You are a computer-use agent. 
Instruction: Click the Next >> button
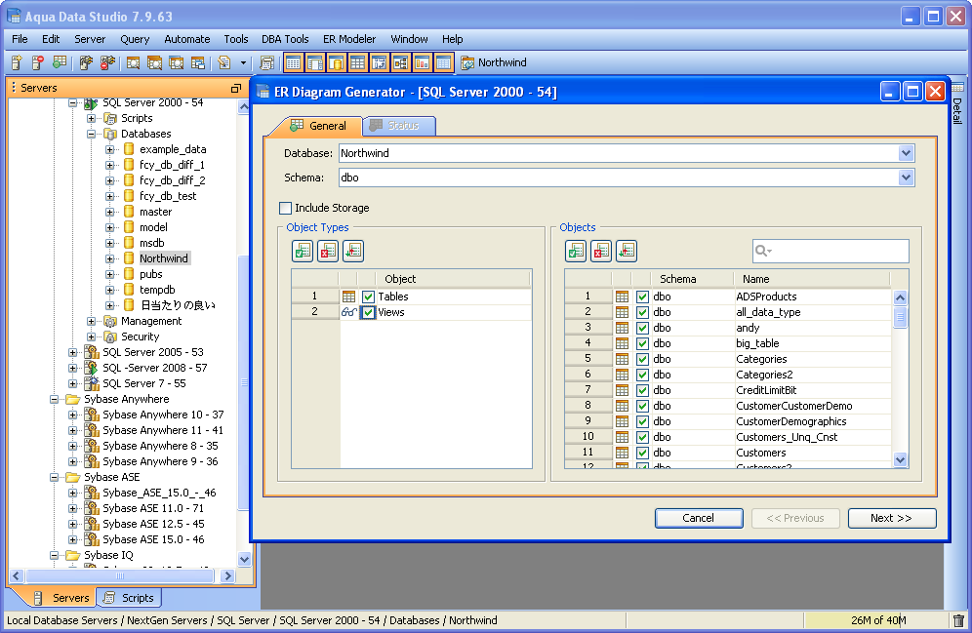click(x=891, y=518)
